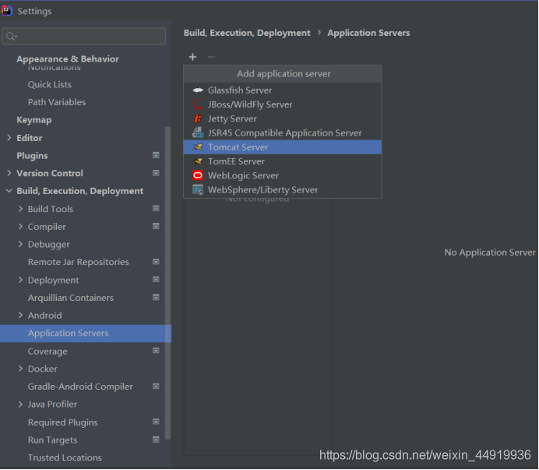
Task: Open Remote Jar Repositories page
Action: coord(79,262)
